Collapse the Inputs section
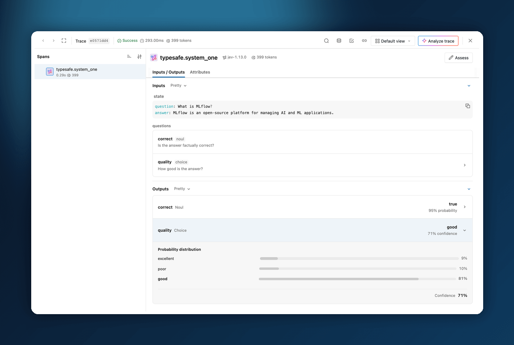 coord(469,86)
